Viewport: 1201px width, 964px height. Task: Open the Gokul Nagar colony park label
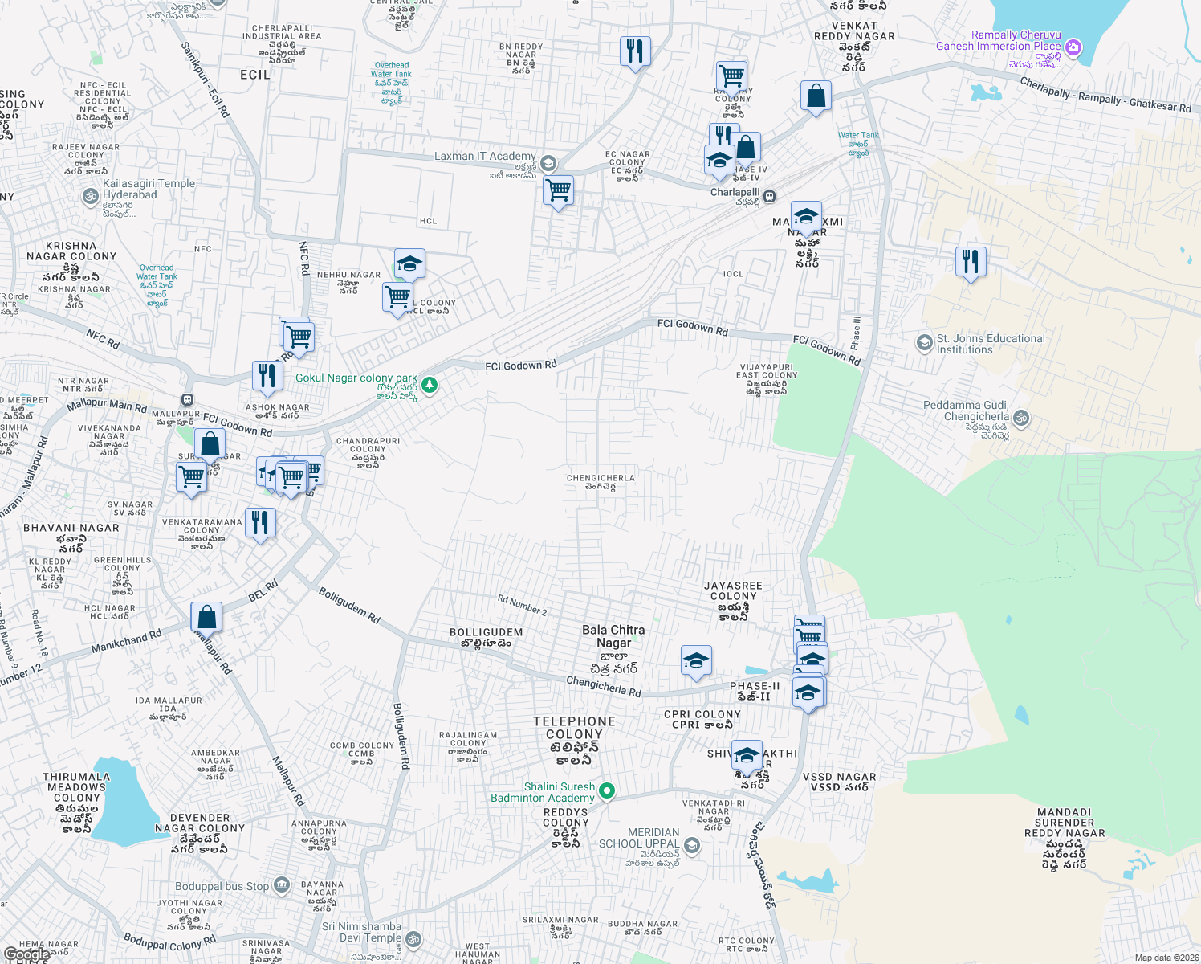pos(356,378)
